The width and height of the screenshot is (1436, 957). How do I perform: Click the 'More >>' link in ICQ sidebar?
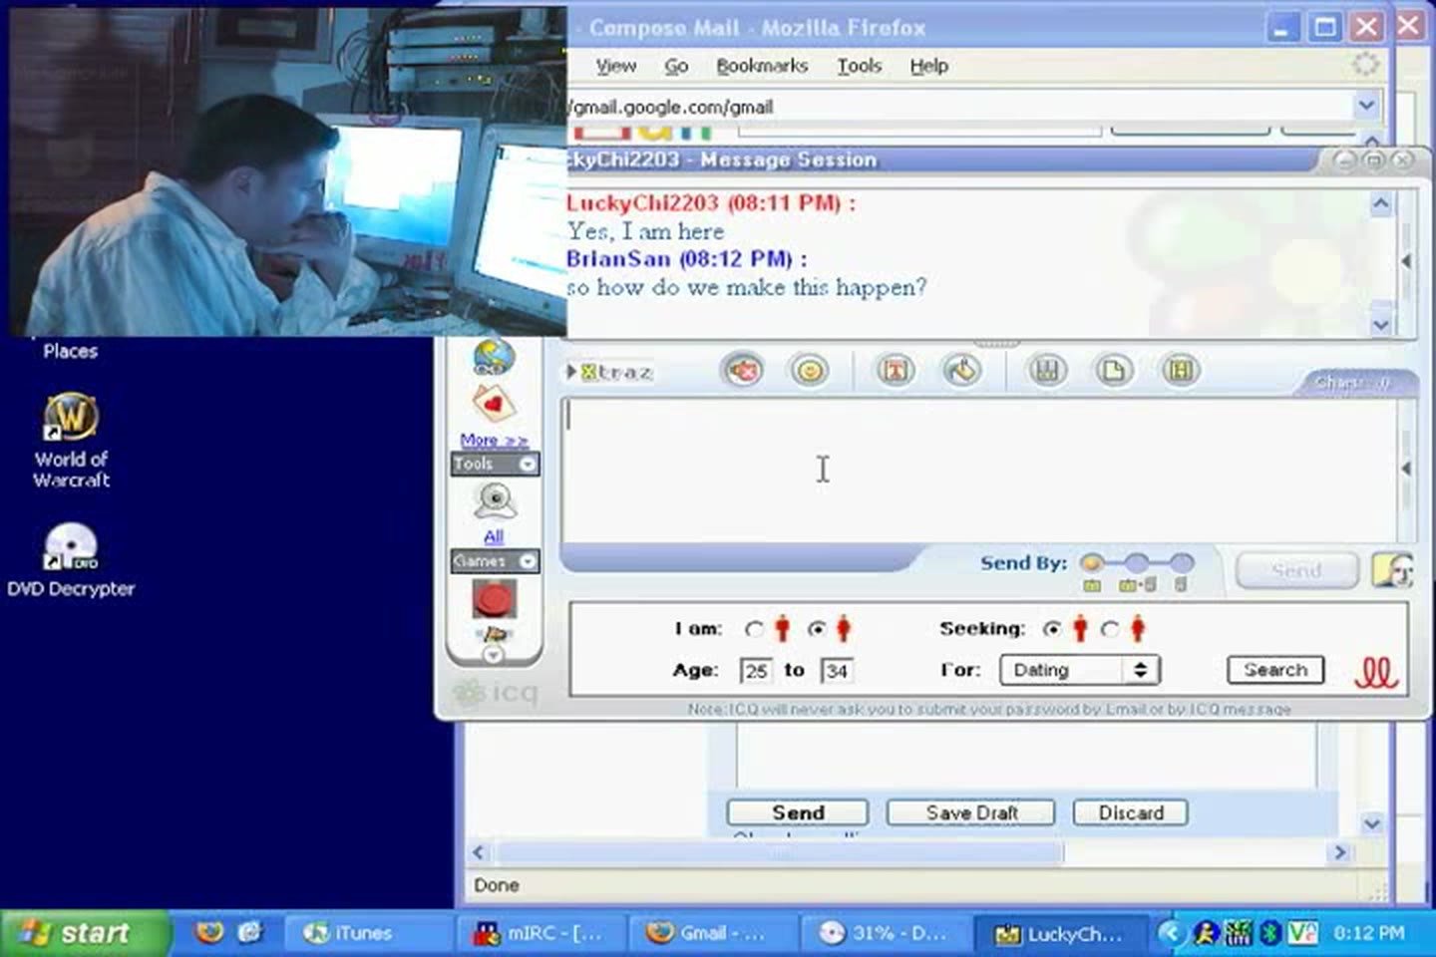click(x=494, y=440)
